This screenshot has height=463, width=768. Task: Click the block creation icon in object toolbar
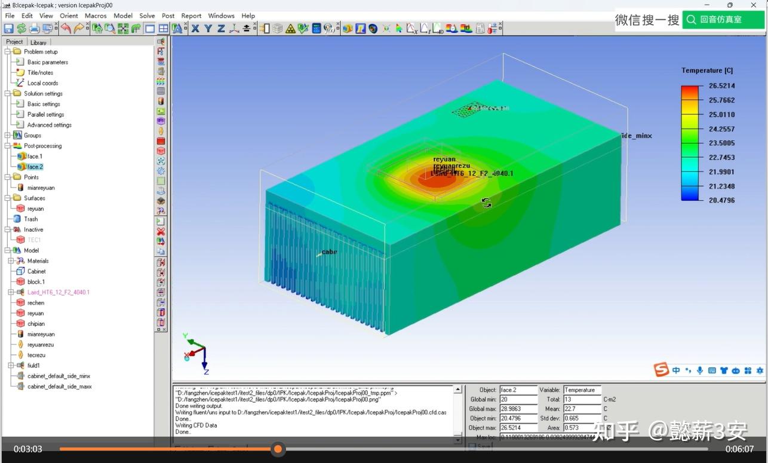point(161,152)
